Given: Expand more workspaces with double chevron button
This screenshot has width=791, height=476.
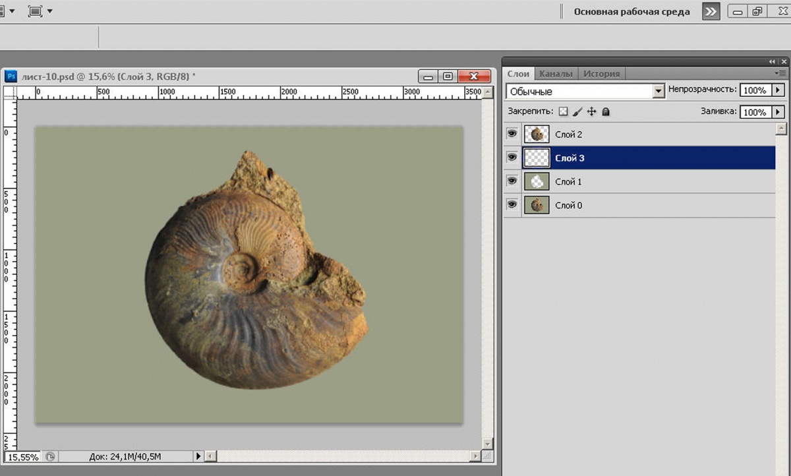Looking at the screenshot, I should click(711, 11).
